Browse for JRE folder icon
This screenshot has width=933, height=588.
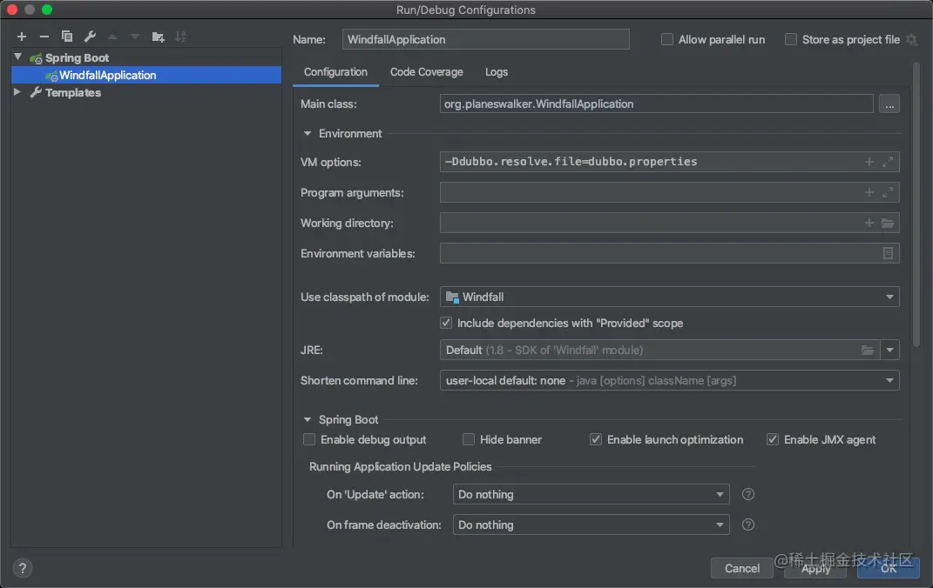[x=868, y=350]
